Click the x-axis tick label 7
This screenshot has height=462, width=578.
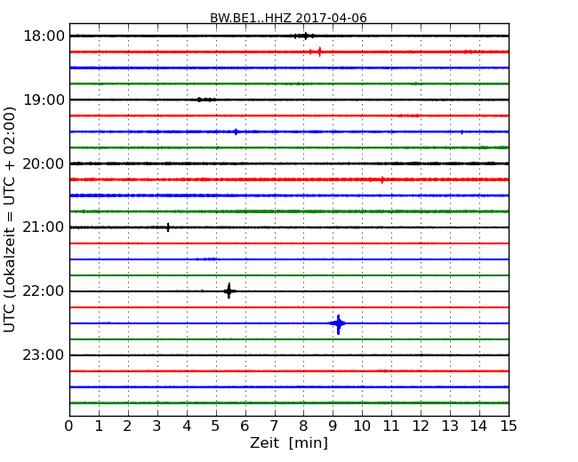pos(274,426)
